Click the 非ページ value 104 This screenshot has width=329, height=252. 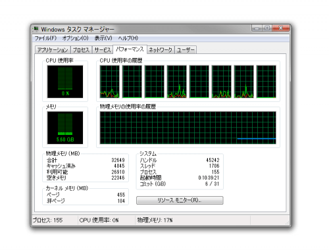point(121,201)
